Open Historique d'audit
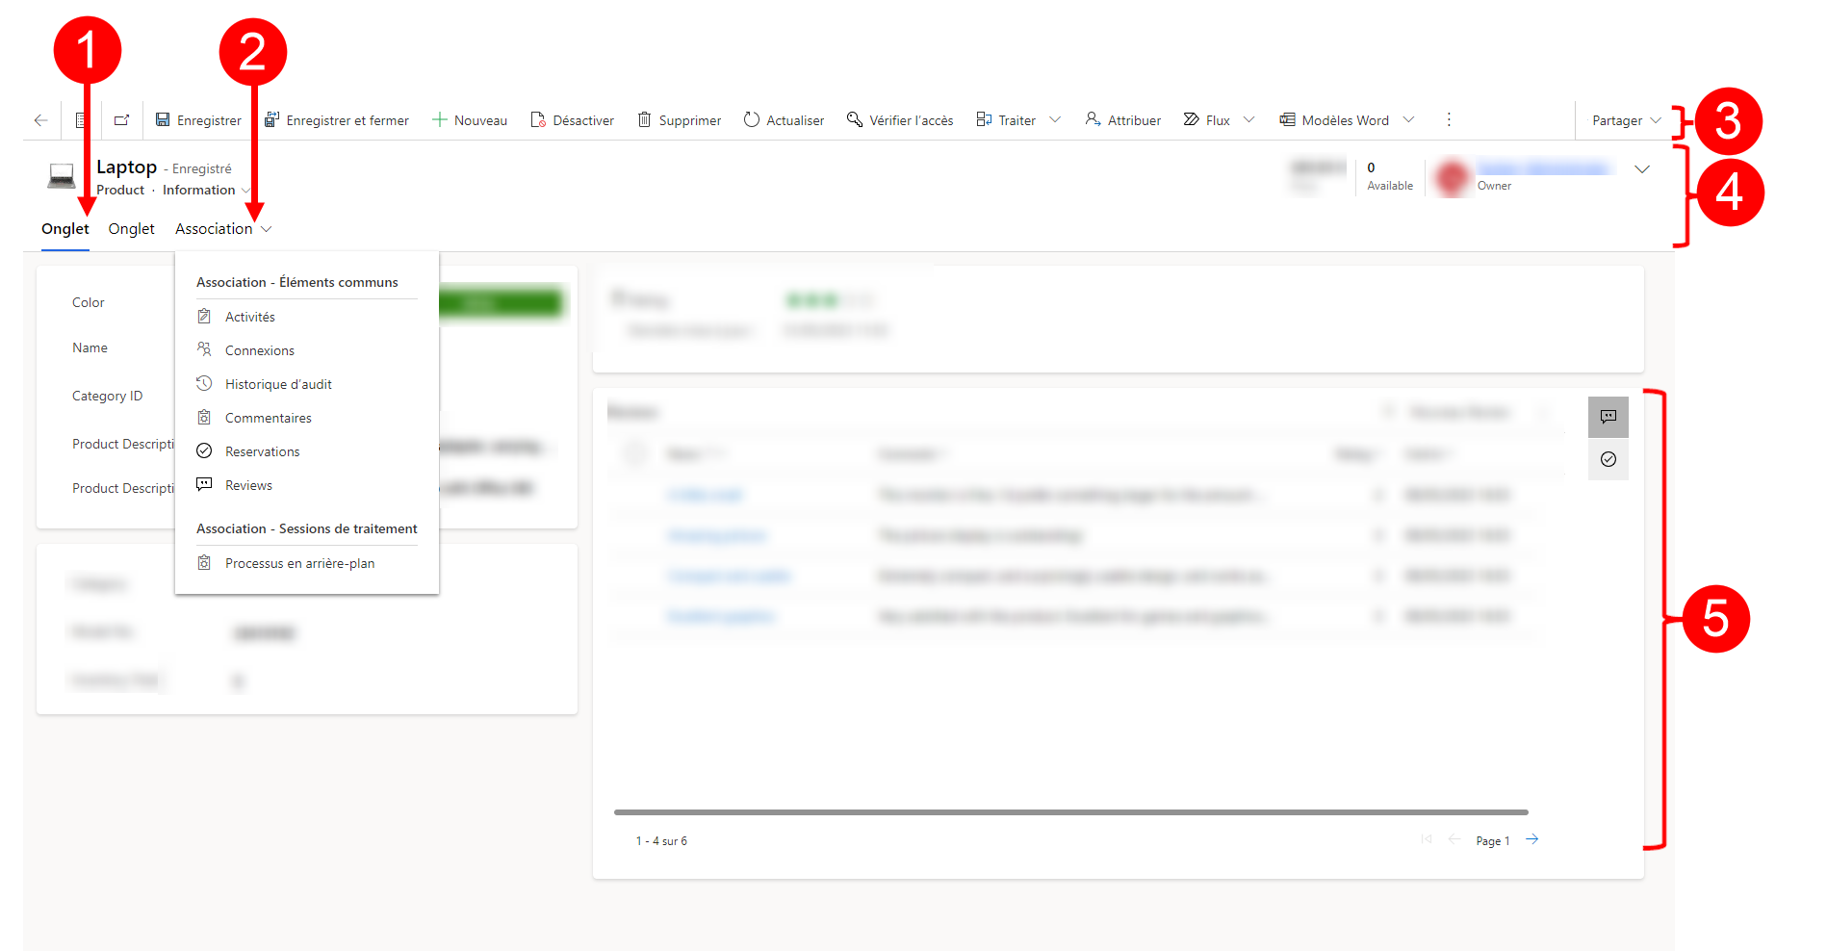This screenshot has height=951, width=1827. [x=278, y=384]
